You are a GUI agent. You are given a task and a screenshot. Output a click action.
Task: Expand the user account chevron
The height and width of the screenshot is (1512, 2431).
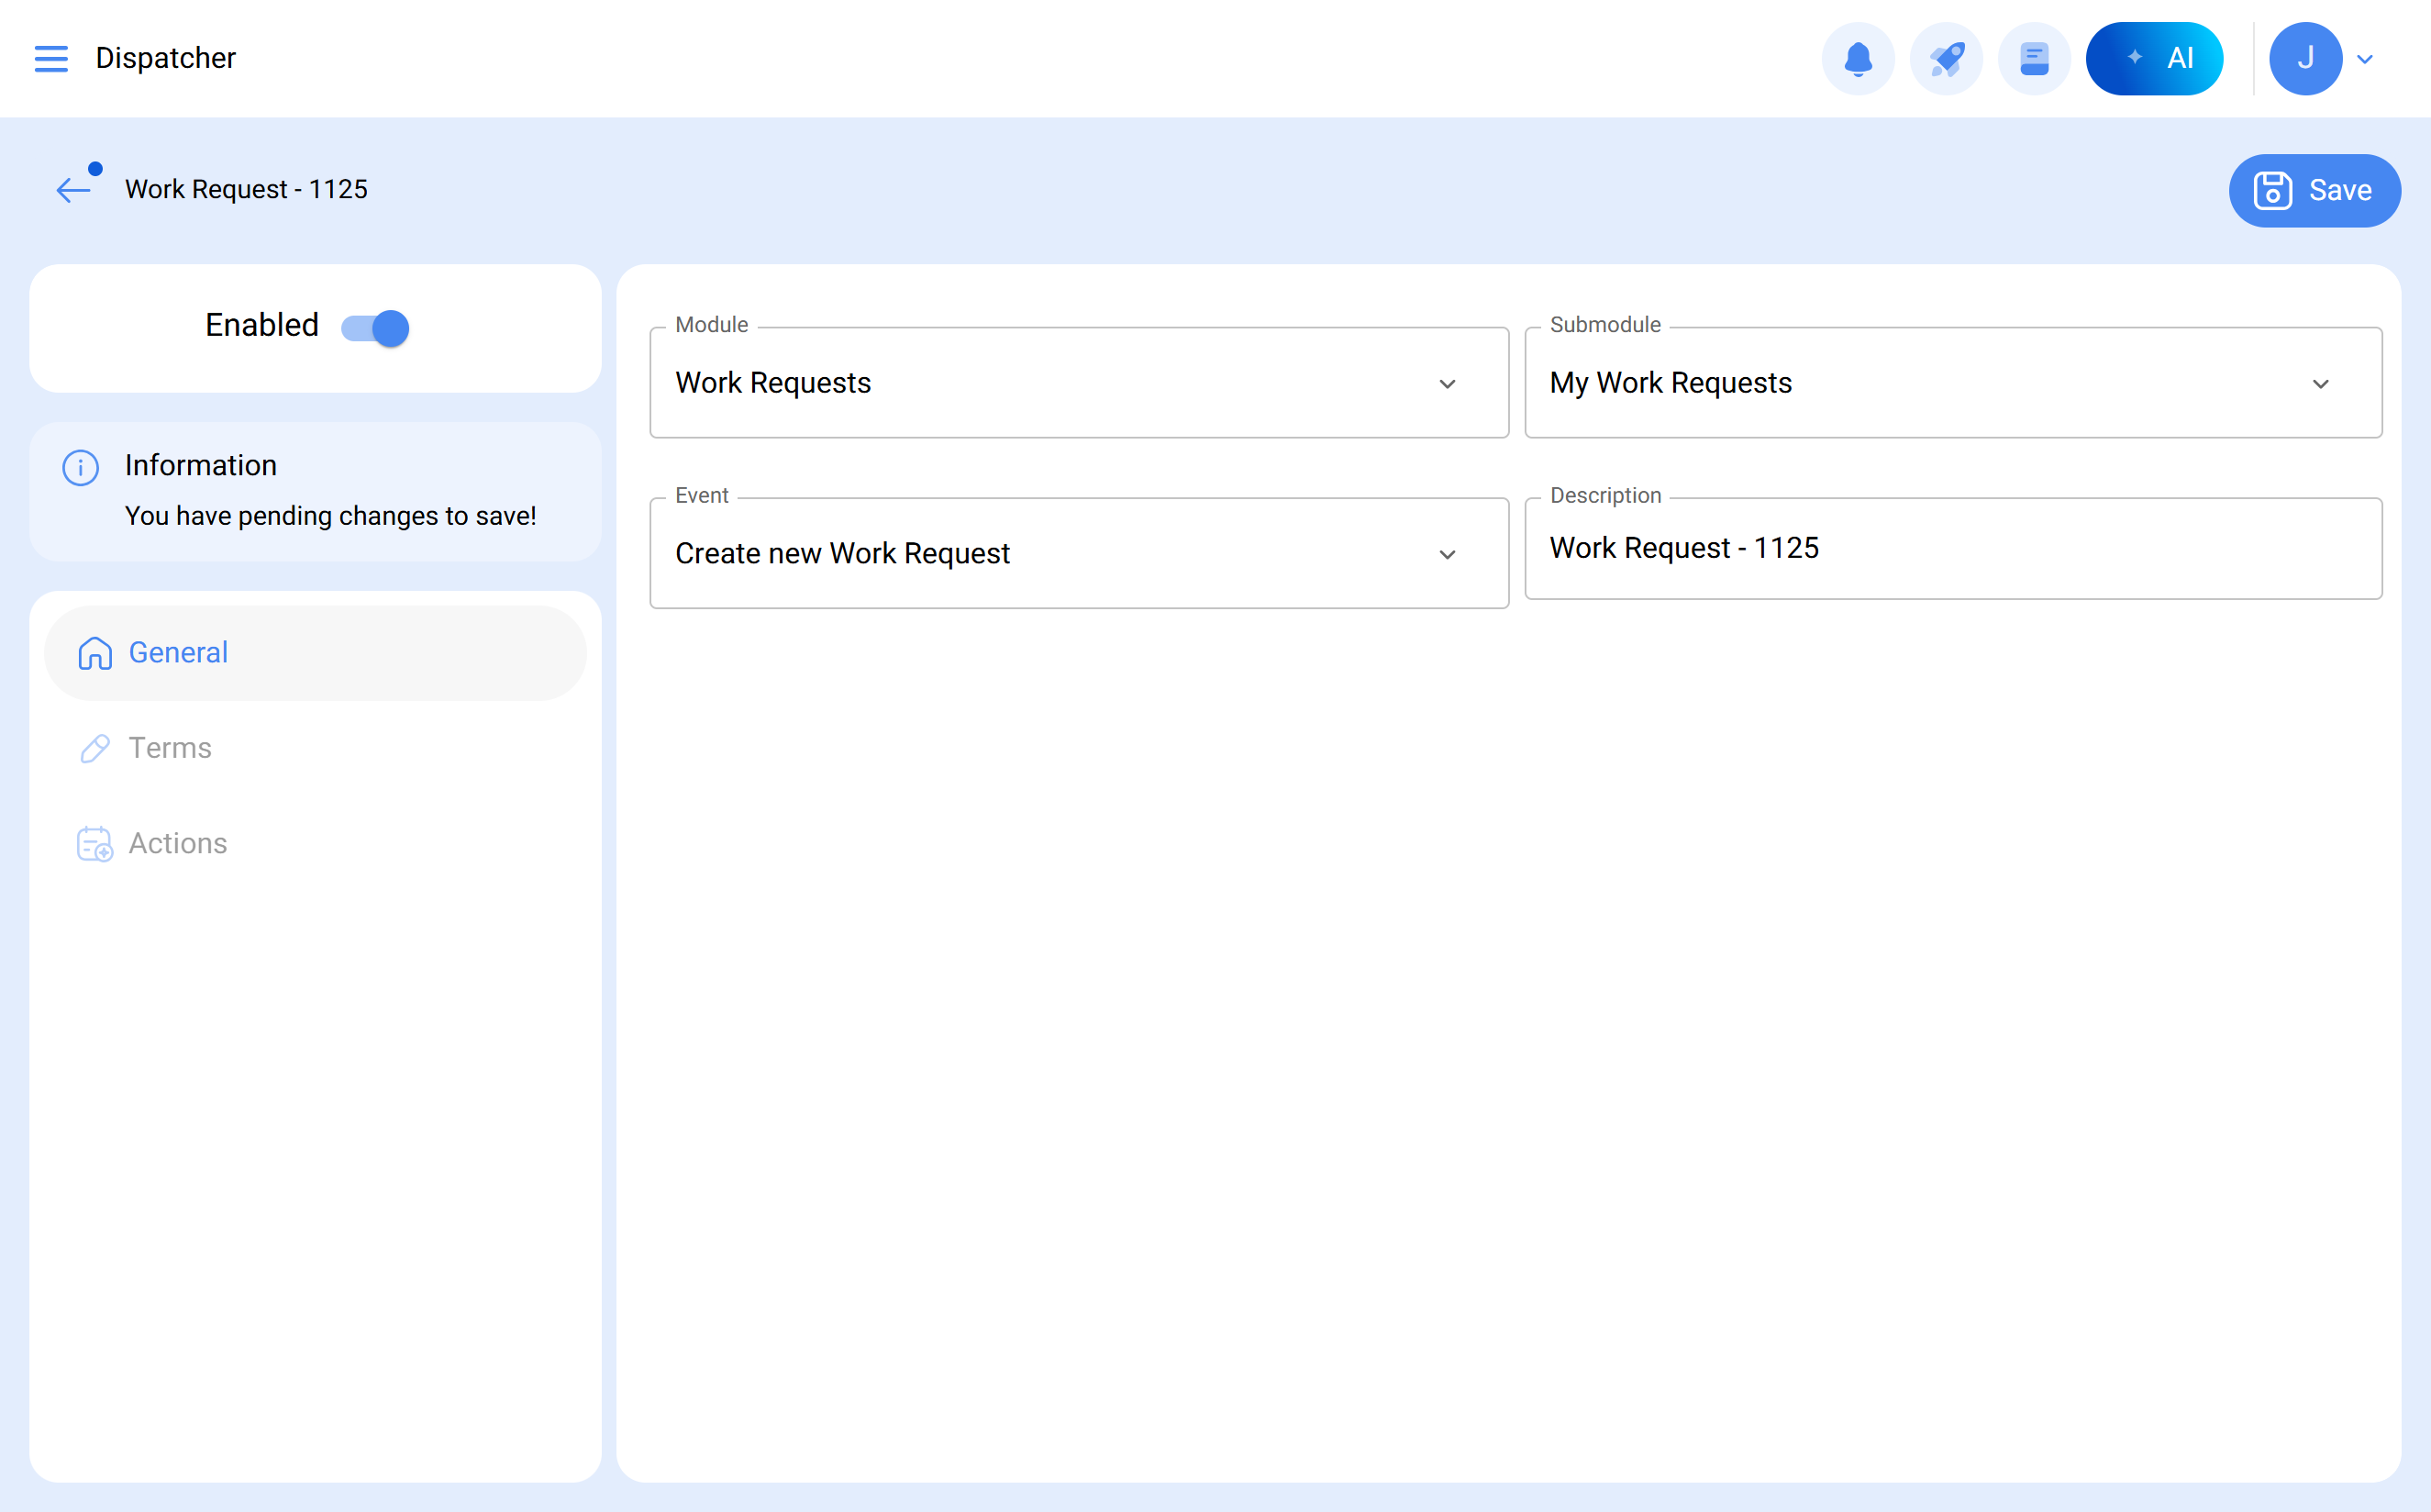(2365, 59)
